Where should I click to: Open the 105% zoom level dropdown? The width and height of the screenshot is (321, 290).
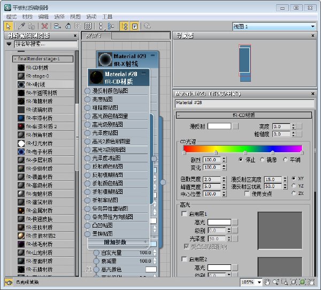point(259,282)
